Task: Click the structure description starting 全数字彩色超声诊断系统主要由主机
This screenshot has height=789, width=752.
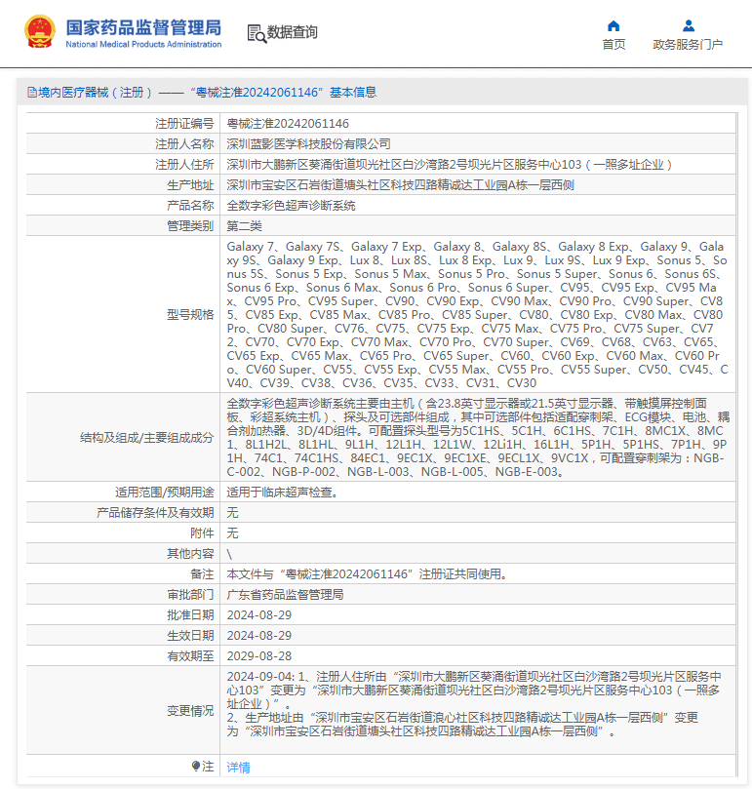Action: coord(478,437)
